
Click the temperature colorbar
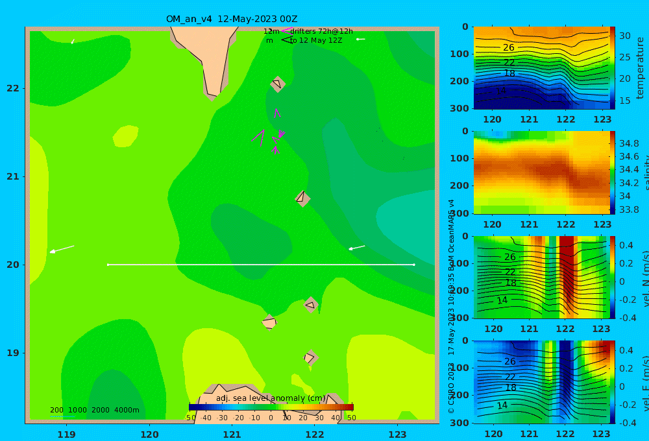613,68
